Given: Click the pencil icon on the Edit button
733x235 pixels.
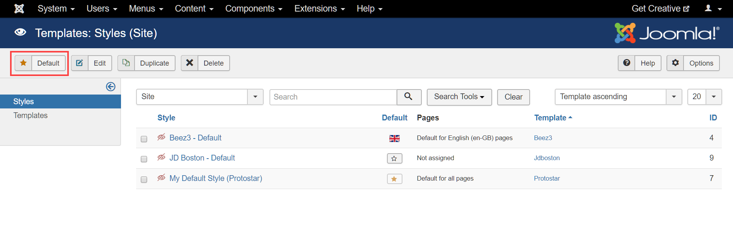Looking at the screenshot, I should (80, 63).
